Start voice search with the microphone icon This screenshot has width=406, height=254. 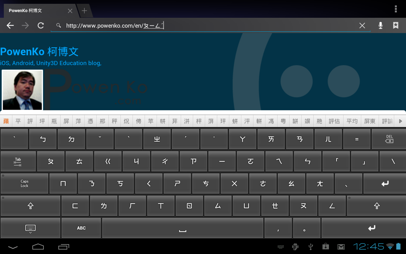[x=381, y=26]
